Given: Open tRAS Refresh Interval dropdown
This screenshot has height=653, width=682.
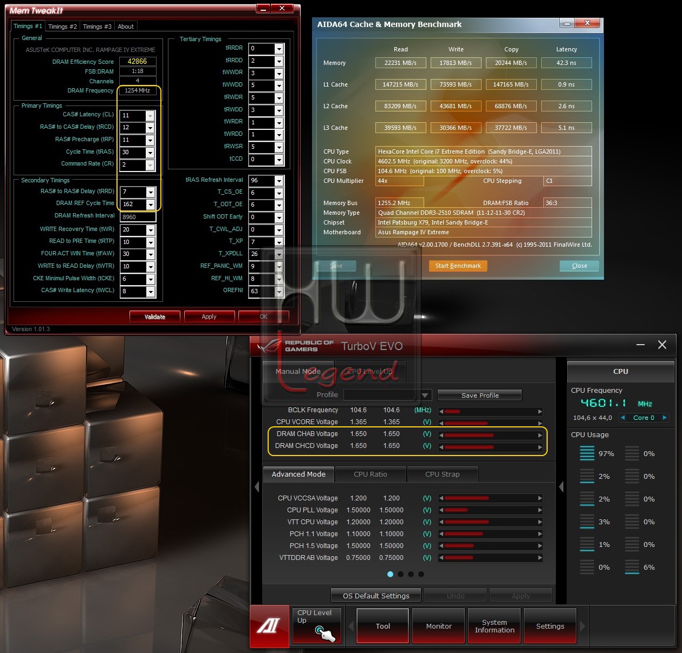Looking at the screenshot, I should pos(279,181).
